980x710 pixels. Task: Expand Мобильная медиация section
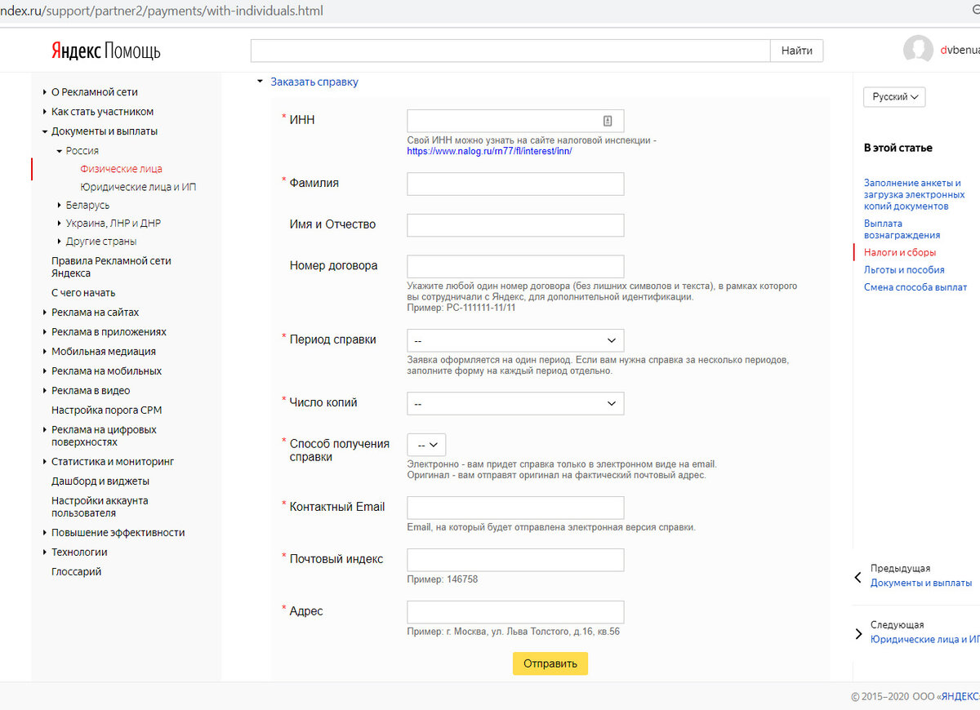(45, 352)
